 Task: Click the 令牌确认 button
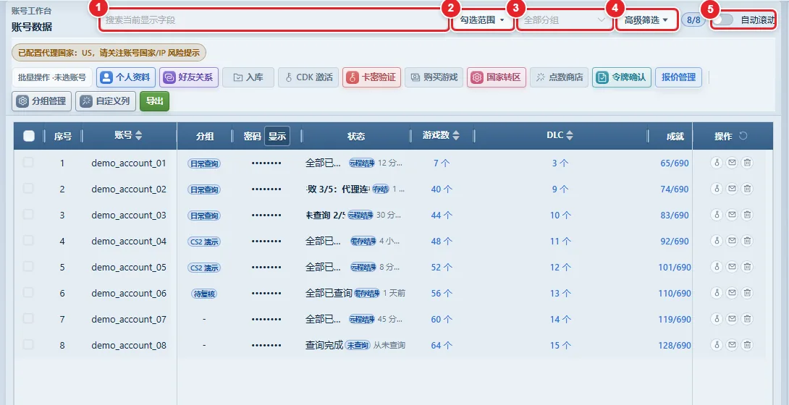(x=622, y=77)
